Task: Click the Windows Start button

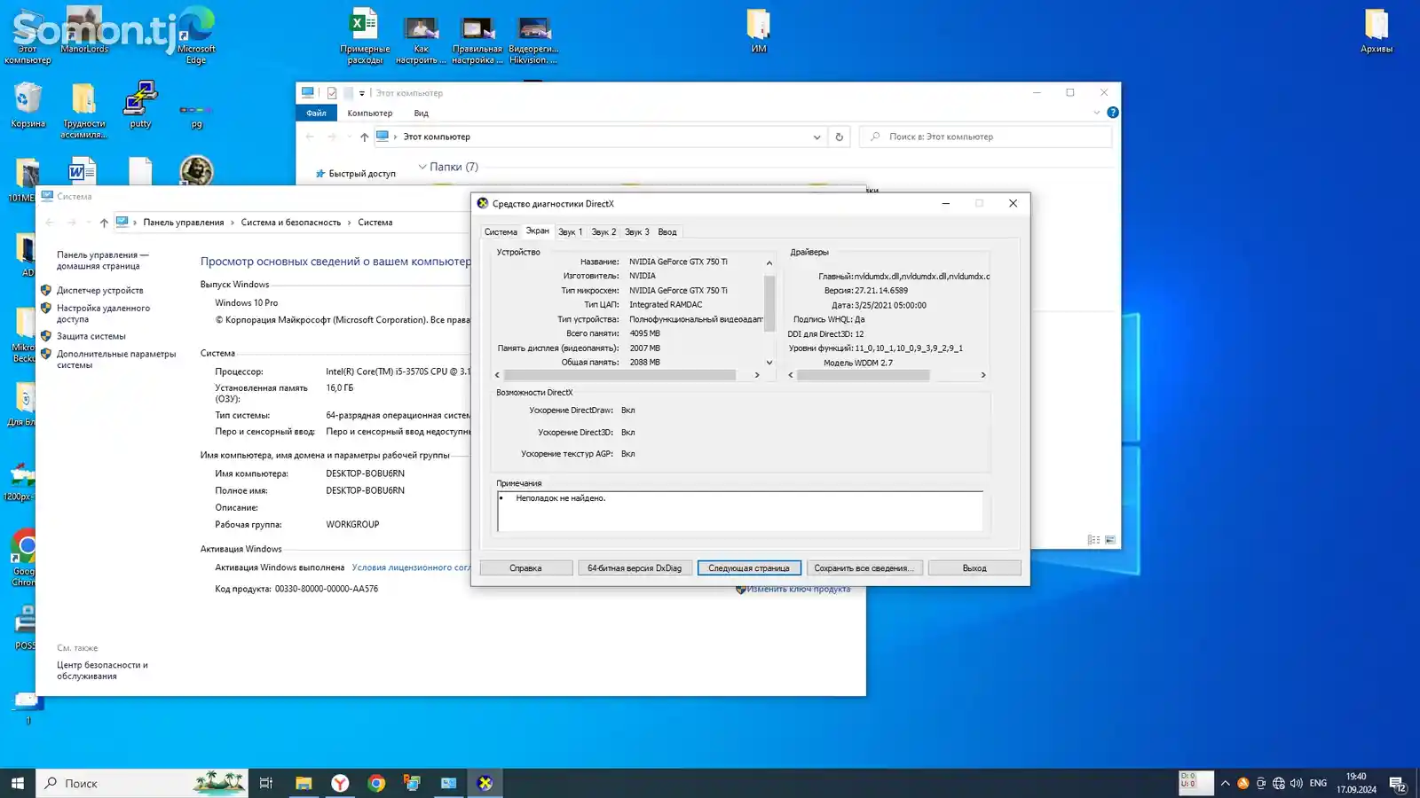Action: 17,783
